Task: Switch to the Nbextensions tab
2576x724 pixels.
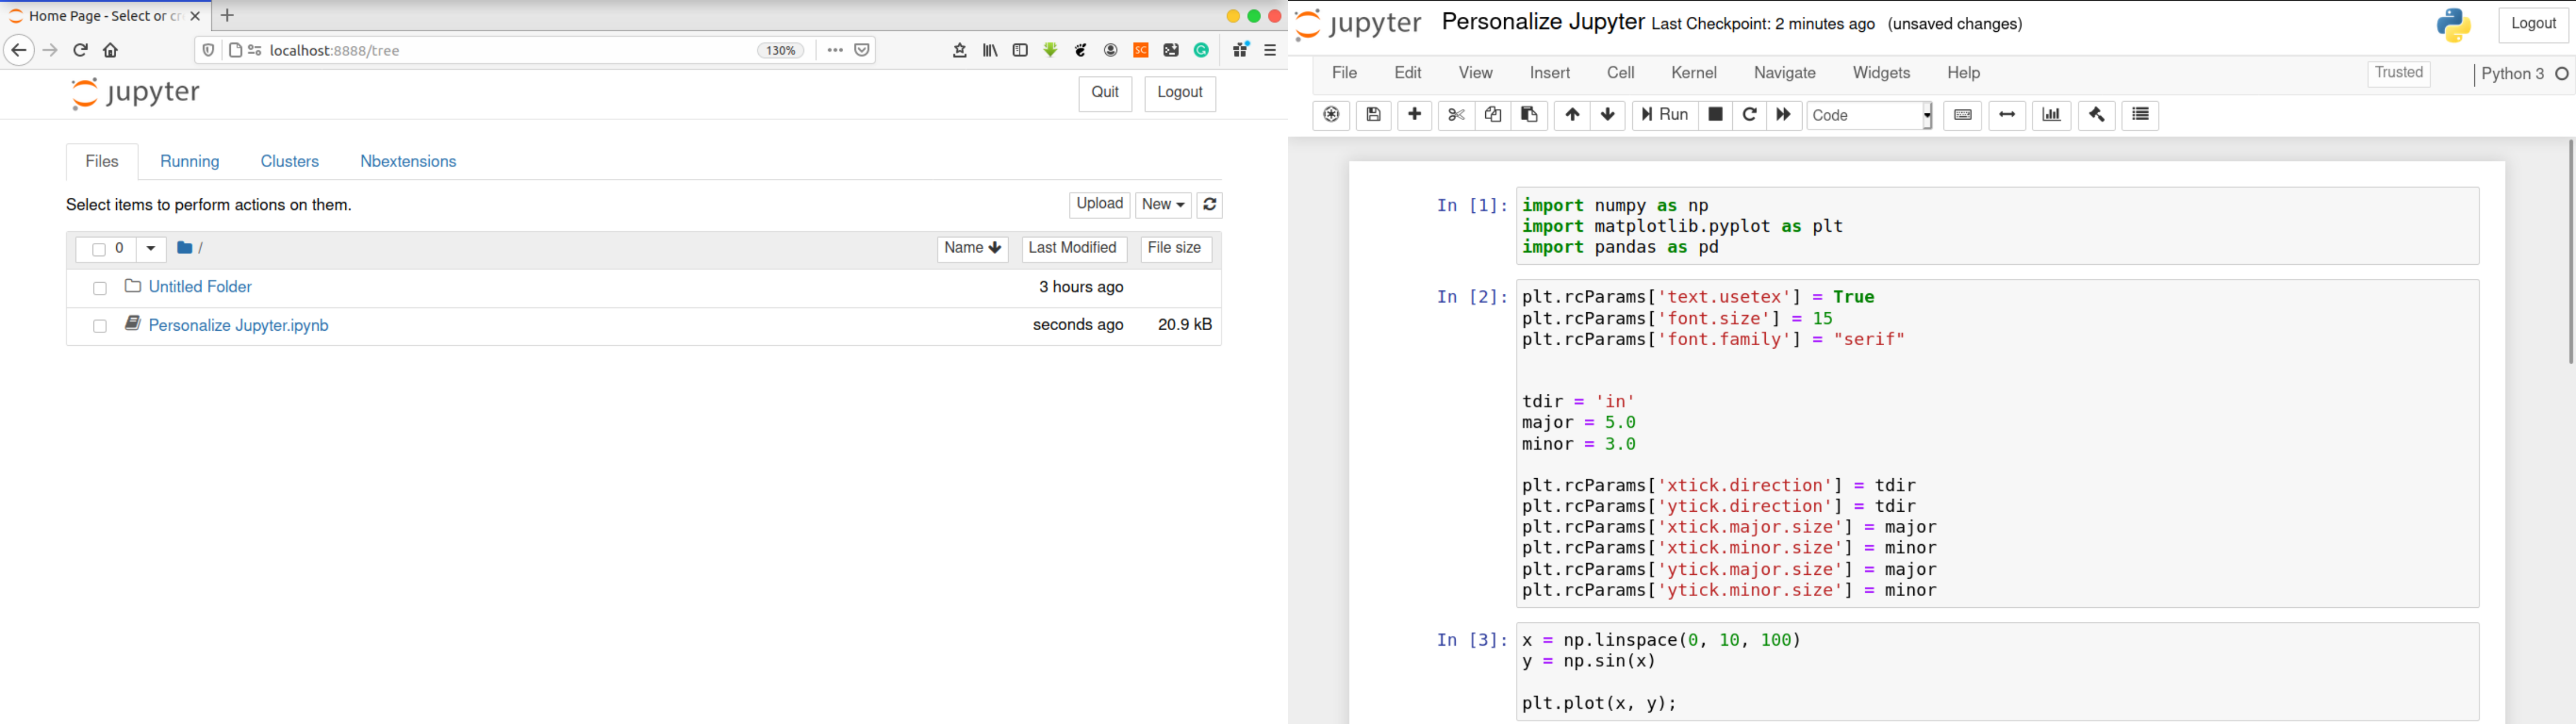Action: [x=408, y=162]
